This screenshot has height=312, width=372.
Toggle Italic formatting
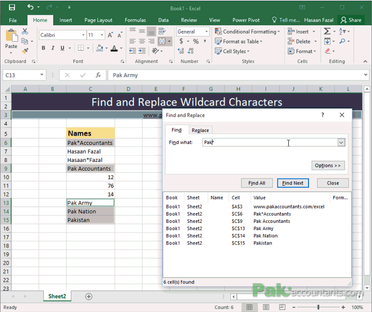pyautogui.click(x=53, y=48)
